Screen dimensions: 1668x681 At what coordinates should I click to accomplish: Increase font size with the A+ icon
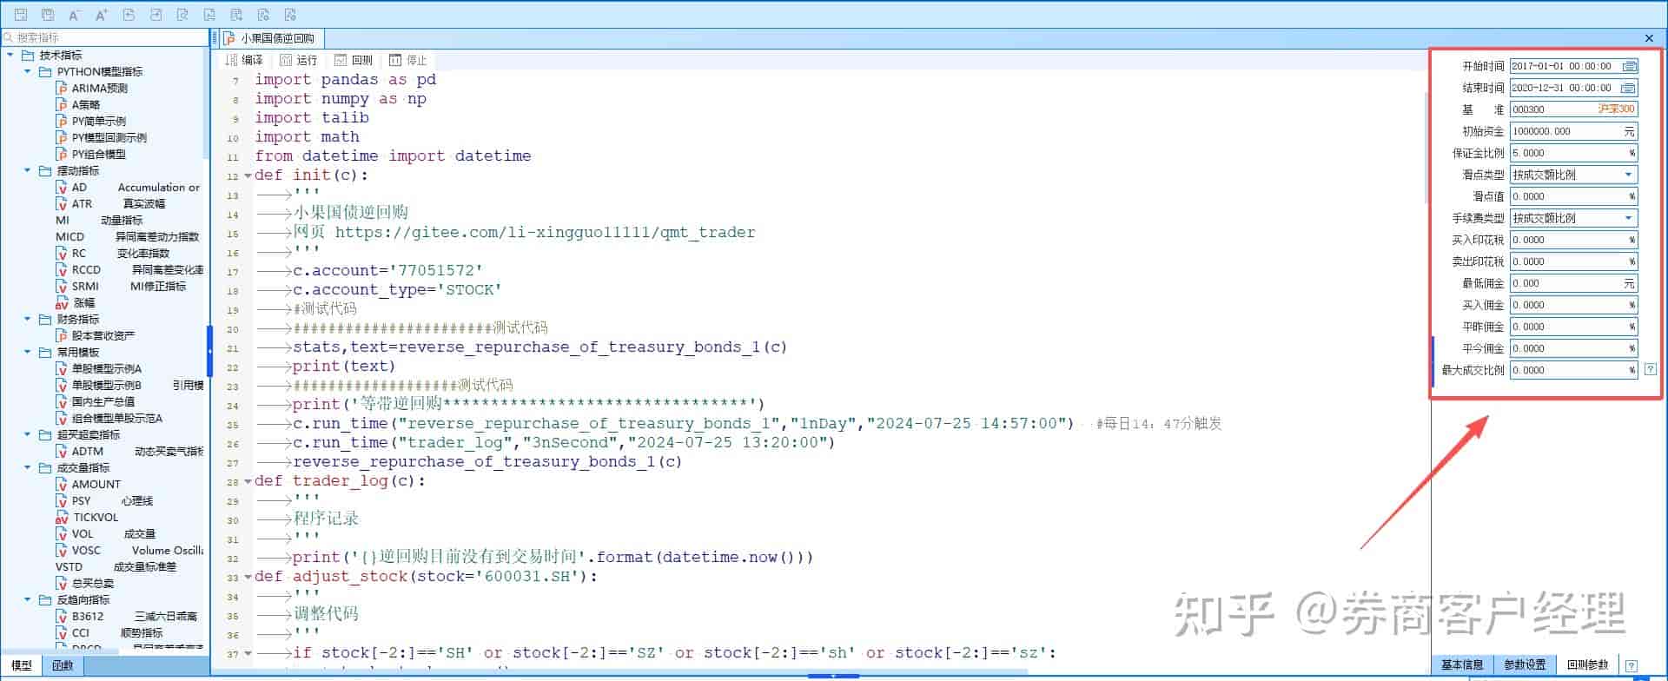[x=102, y=14]
